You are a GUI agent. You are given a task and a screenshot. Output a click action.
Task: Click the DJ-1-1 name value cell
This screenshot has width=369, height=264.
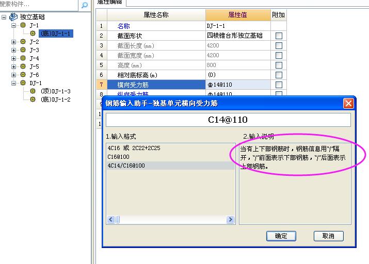coord(238,26)
